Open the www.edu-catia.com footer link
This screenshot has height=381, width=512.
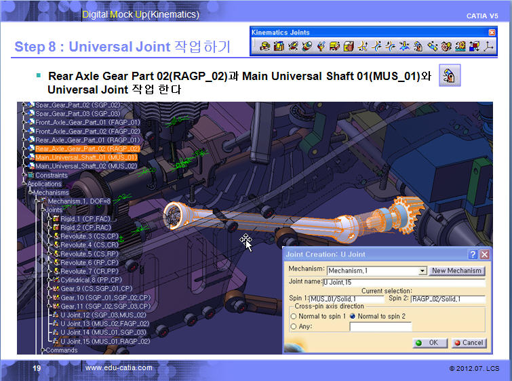click(x=119, y=367)
